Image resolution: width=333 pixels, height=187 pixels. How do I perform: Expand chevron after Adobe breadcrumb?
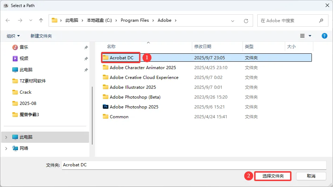176,21
